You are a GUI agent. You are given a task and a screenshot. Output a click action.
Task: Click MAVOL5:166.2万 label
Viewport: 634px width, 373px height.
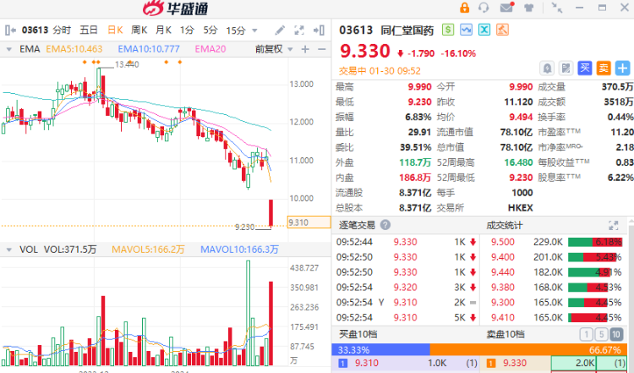tap(148, 250)
